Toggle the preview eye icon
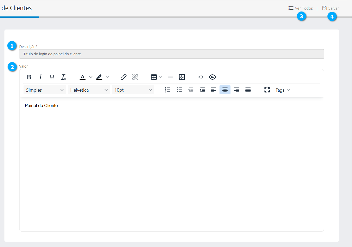Viewport: 352px width, 247px height. point(212,77)
